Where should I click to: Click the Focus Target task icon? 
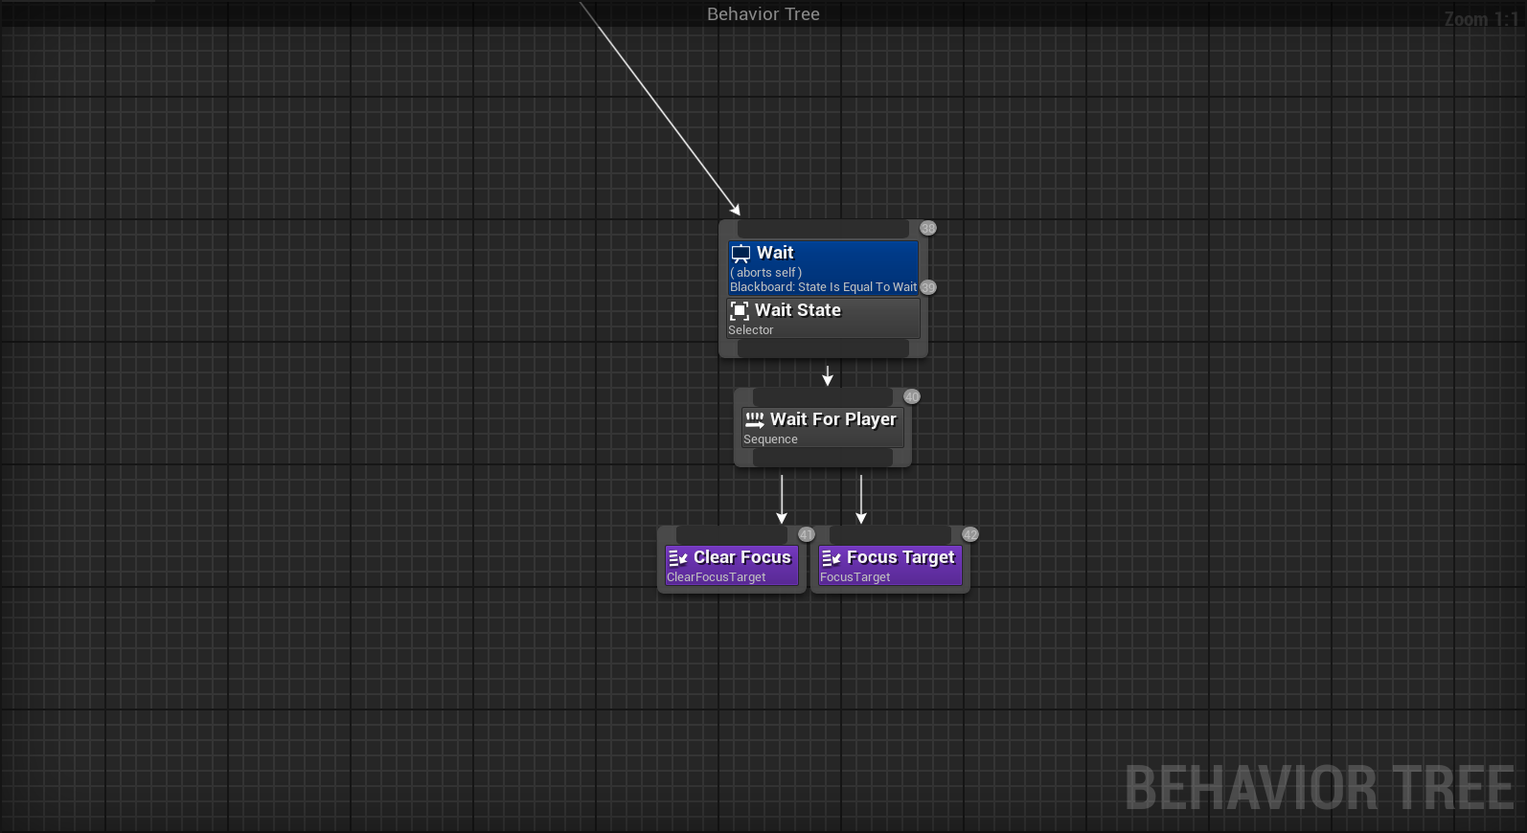coord(832,558)
